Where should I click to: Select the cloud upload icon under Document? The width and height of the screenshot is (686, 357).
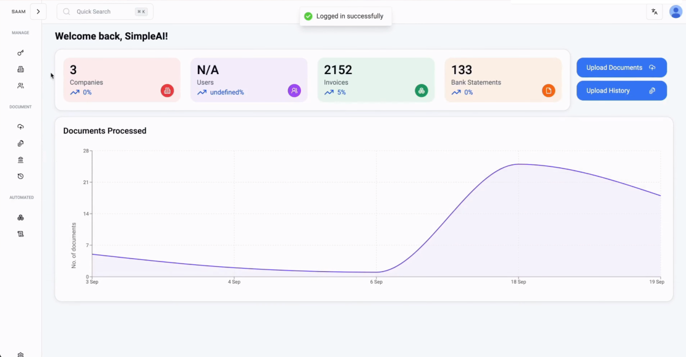(20, 126)
